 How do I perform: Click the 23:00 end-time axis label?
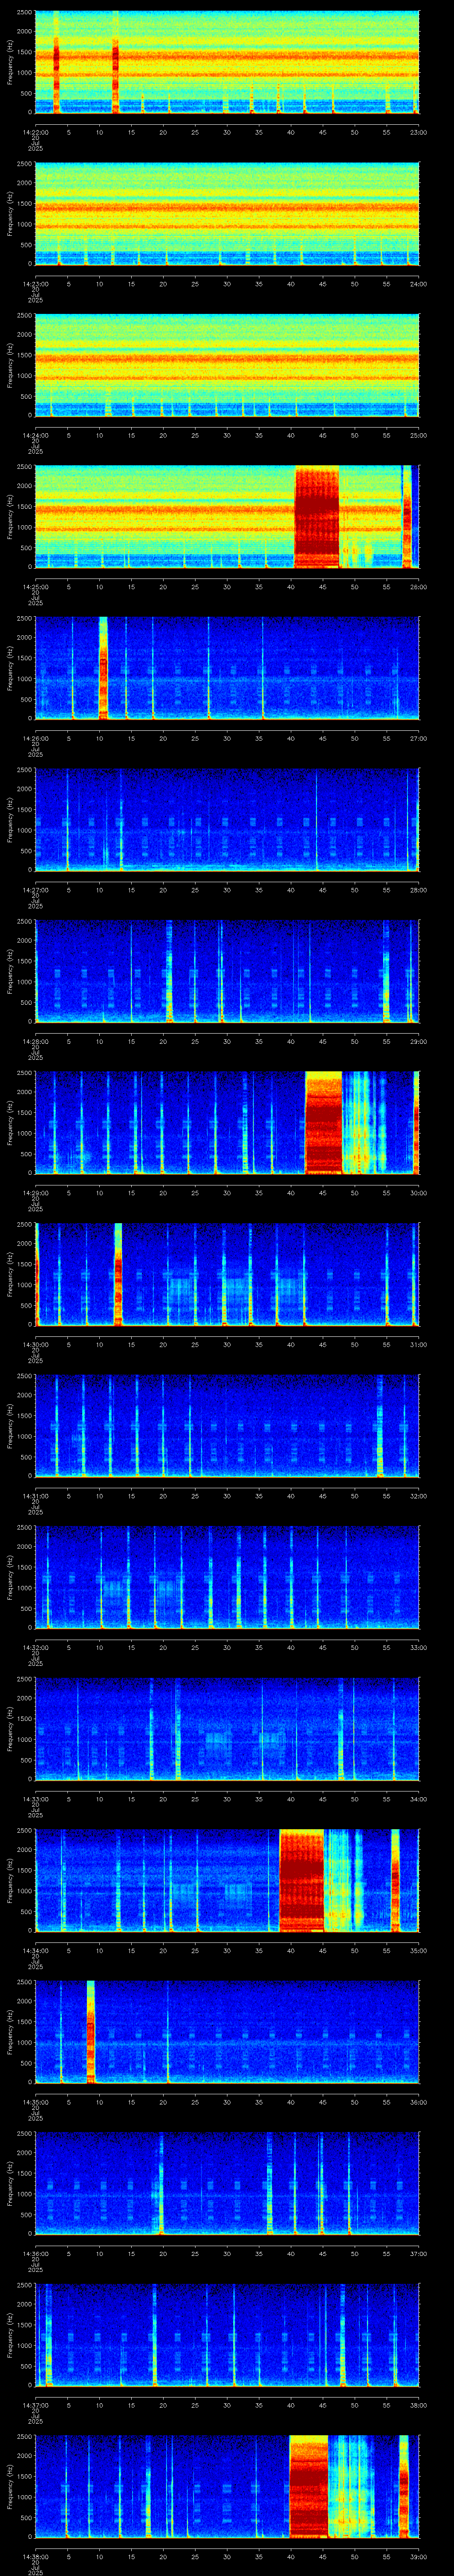pyautogui.click(x=418, y=132)
